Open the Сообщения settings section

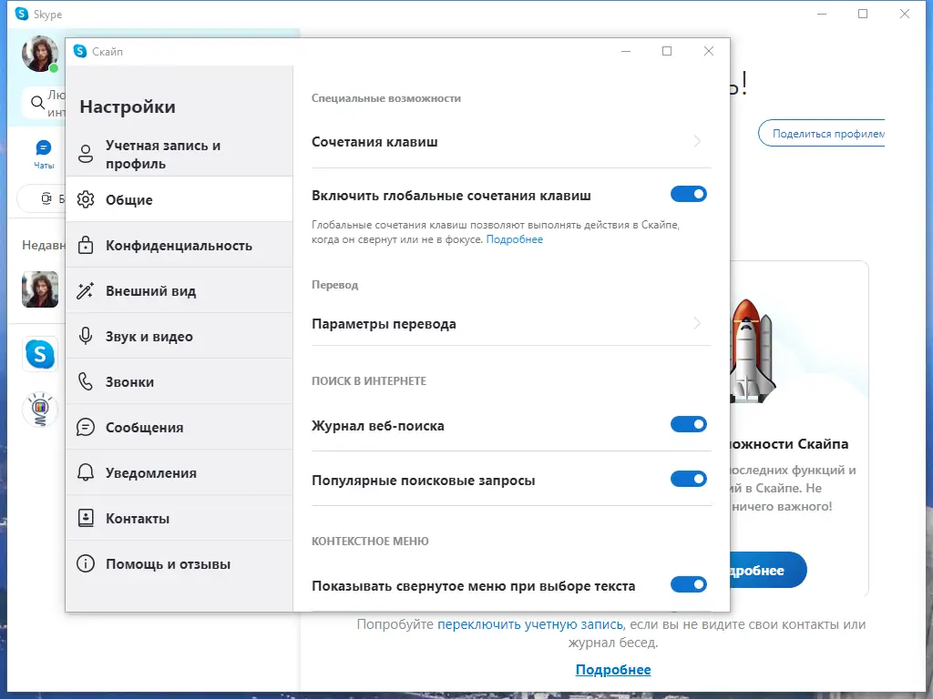(179, 427)
